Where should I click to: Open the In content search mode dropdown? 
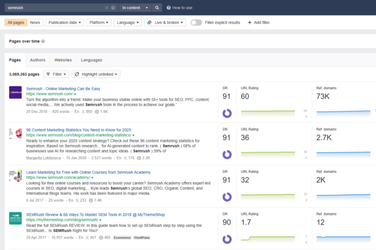135,8
